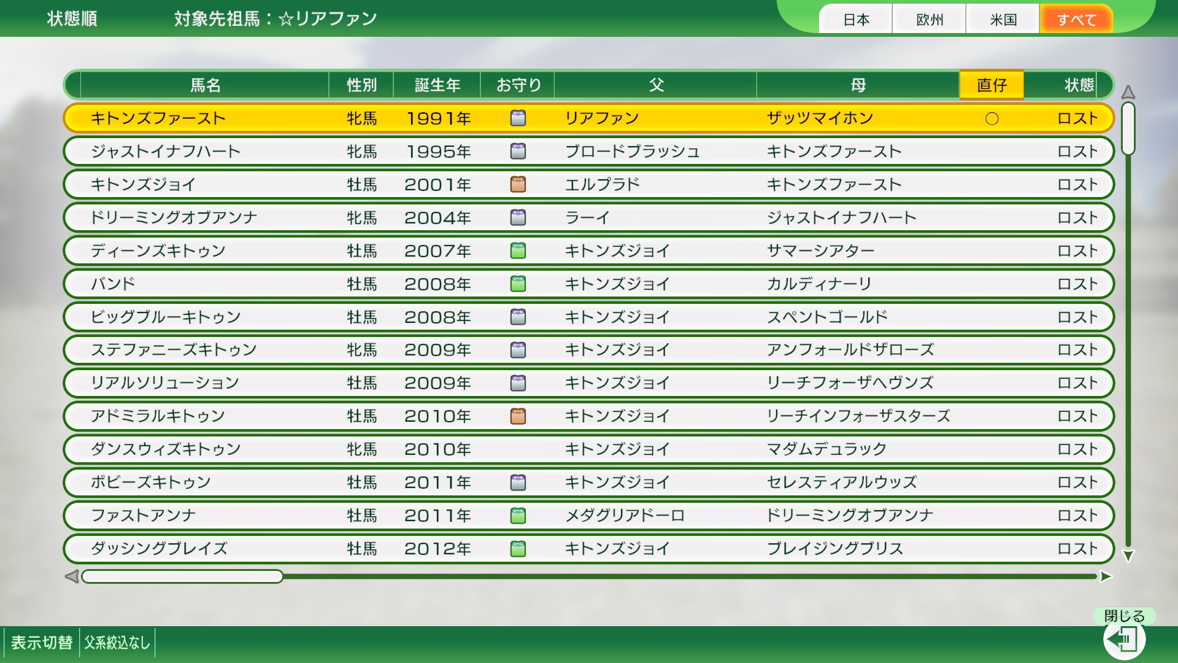Viewport: 1178px width, 663px height.
Task: Click the vertical scrollbar thumb
Action: pos(1128,128)
